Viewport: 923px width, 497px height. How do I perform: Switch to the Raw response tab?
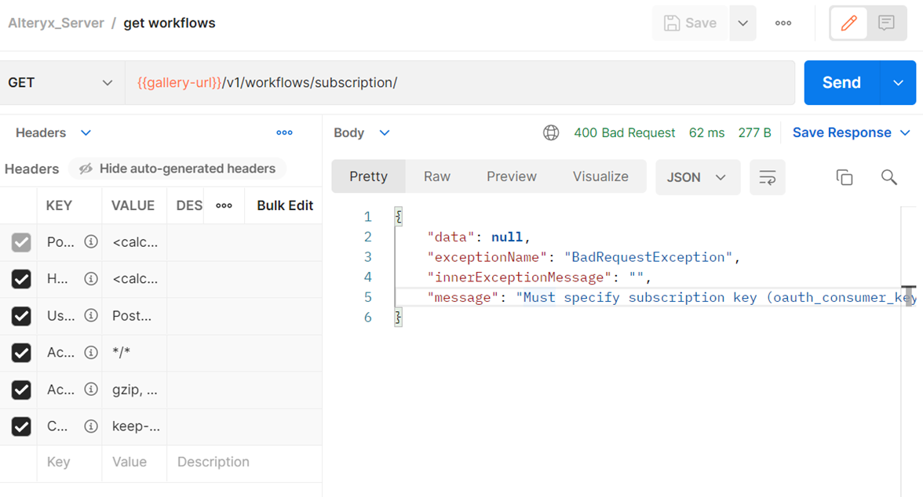(x=436, y=176)
